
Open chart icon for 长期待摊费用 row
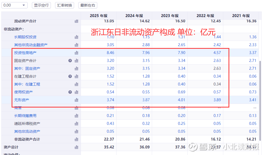coord(76,116)
